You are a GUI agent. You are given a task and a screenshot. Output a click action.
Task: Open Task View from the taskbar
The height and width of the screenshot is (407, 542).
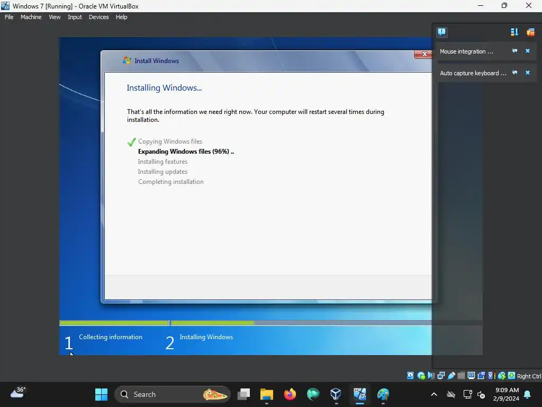(243, 394)
